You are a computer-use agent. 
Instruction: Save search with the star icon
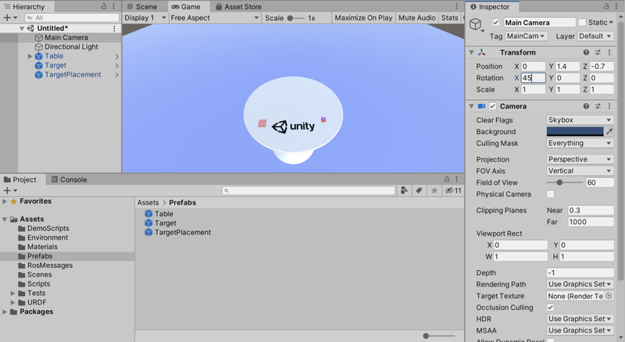point(434,191)
